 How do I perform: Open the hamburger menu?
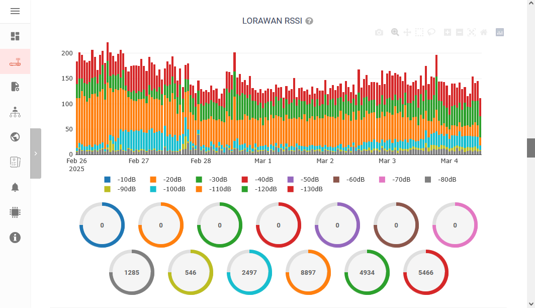[x=15, y=11]
